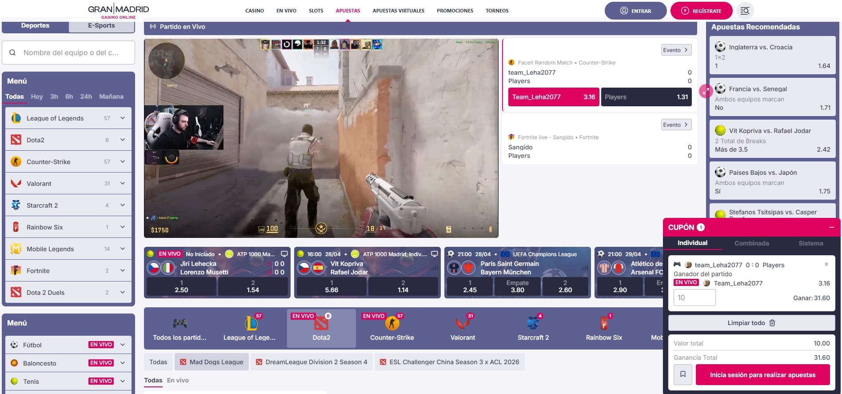Open the search icon next to Regístrate

click(745, 11)
